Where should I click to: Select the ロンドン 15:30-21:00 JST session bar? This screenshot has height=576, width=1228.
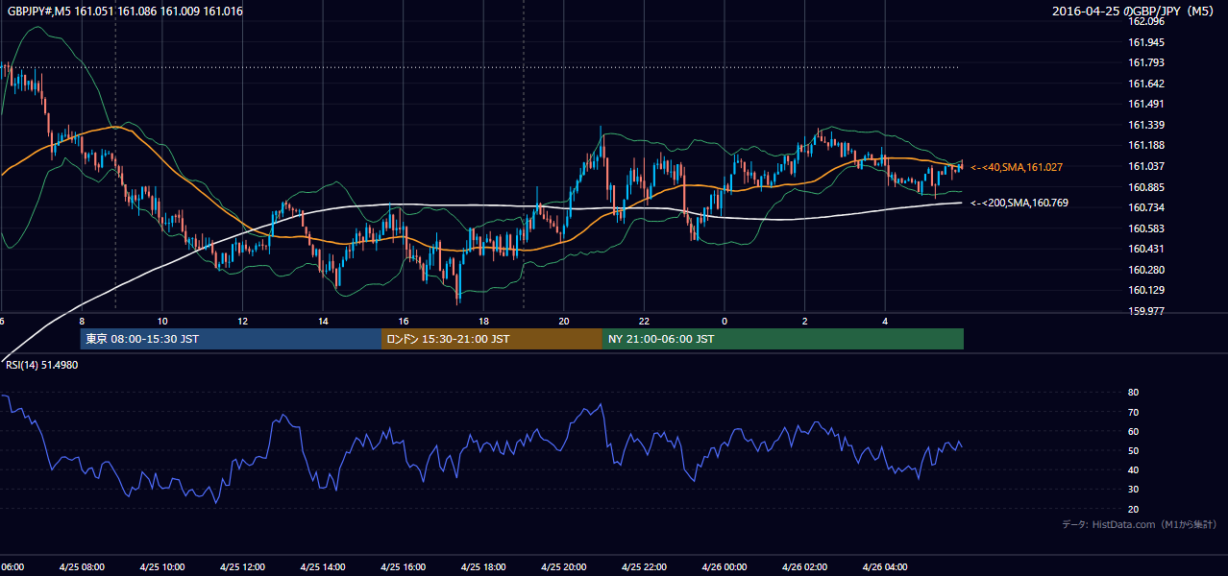(x=492, y=339)
